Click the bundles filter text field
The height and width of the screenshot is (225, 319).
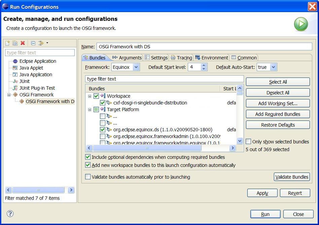pyautogui.click(x=164, y=79)
